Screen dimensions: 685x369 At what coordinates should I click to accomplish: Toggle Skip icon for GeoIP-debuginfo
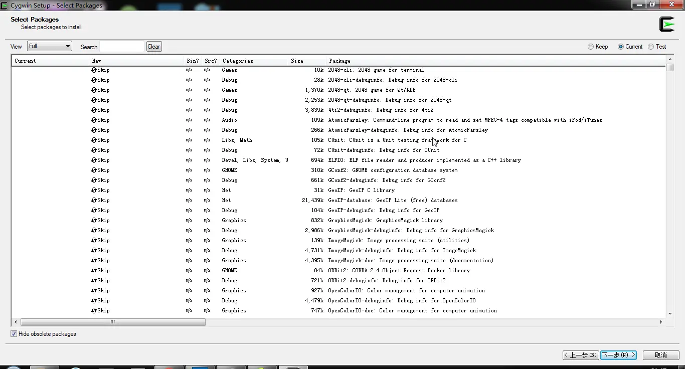94,211
